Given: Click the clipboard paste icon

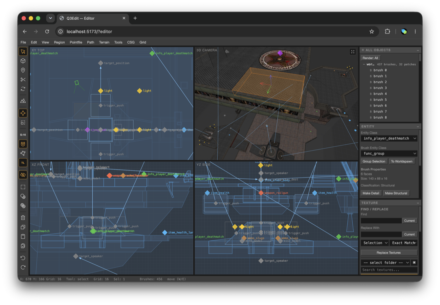Looking at the screenshot, I should click(x=23, y=236).
